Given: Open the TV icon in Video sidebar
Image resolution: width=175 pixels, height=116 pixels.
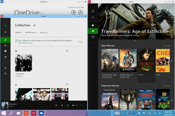Looking at the screenshot, I should tap(93, 37).
